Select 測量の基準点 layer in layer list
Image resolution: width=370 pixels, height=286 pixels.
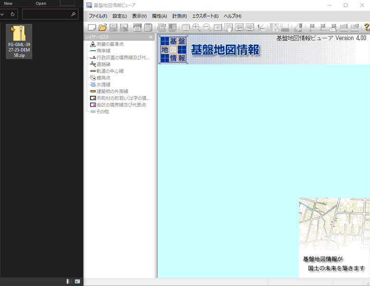click(110, 44)
